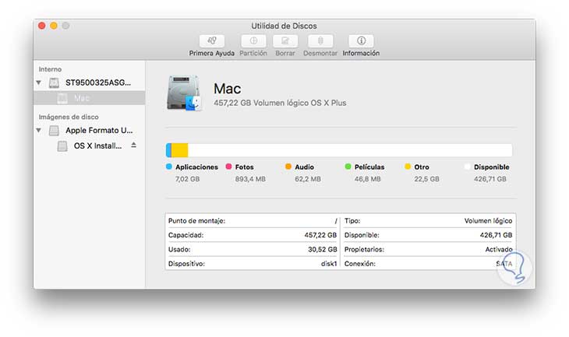Viewport: 569px width, 337px height.
Task: Minimize the window with the yellow button
Action: [x=54, y=26]
